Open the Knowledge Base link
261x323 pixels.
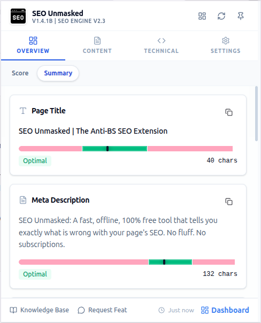[x=40, y=310]
